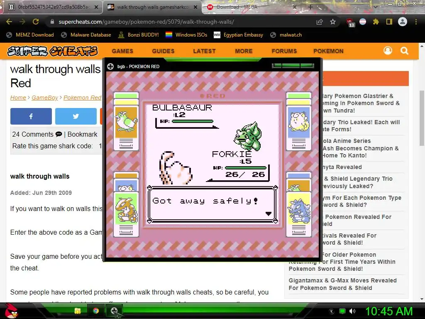This screenshot has height=319, width=425.
Task: Open the 24 Comments link
Action: click(x=37, y=134)
